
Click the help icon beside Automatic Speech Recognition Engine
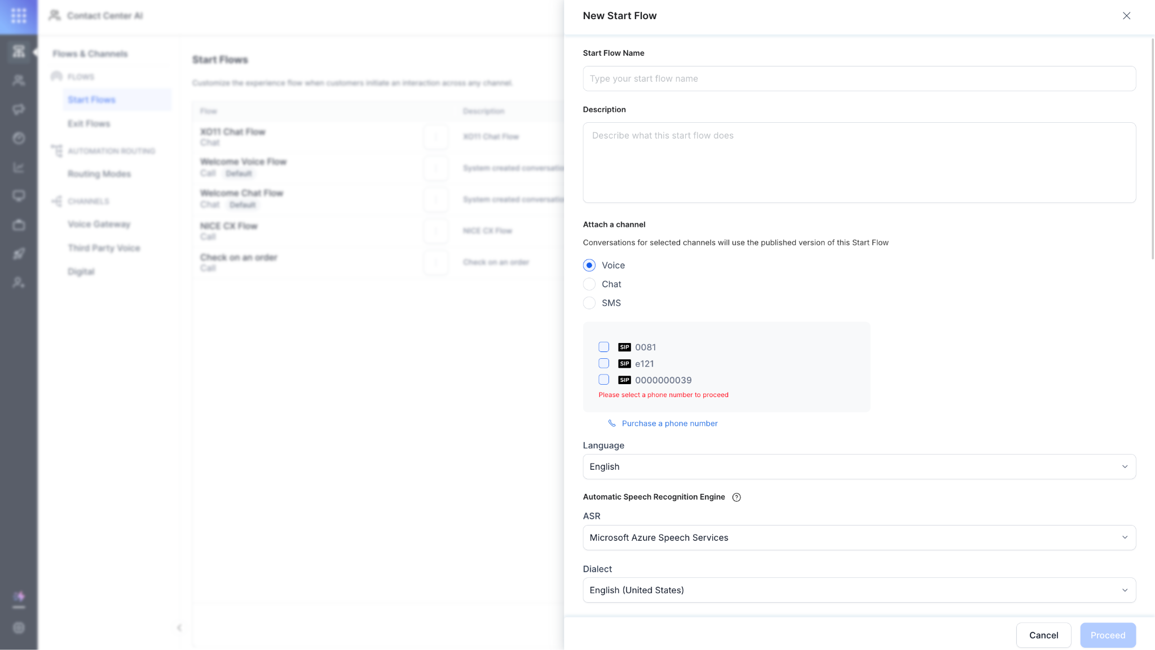click(x=736, y=497)
